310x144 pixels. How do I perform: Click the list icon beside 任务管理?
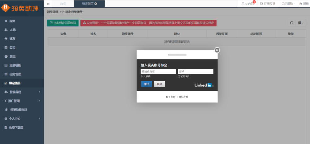[6, 74]
